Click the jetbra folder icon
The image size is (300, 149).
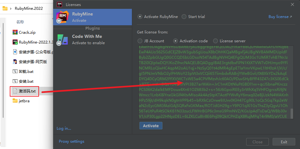click(x=15, y=101)
